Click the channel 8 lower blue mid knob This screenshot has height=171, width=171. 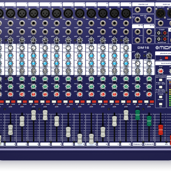pos(80,63)
